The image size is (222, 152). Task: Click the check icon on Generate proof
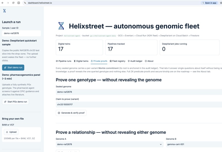click(x=59, y=113)
